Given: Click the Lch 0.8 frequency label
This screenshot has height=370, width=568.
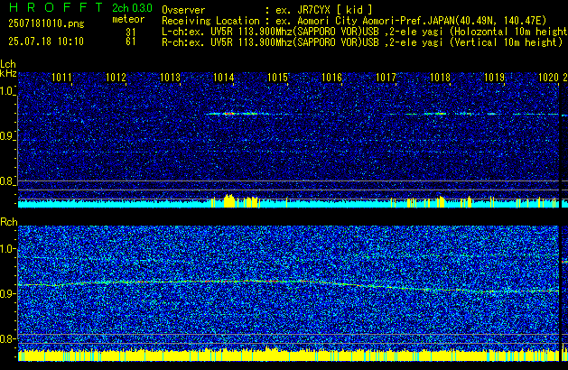Looking at the screenshot, I should tap(6, 181).
